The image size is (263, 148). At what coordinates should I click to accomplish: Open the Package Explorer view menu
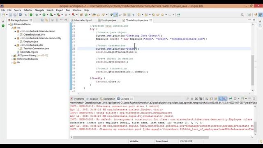pos(57,20)
